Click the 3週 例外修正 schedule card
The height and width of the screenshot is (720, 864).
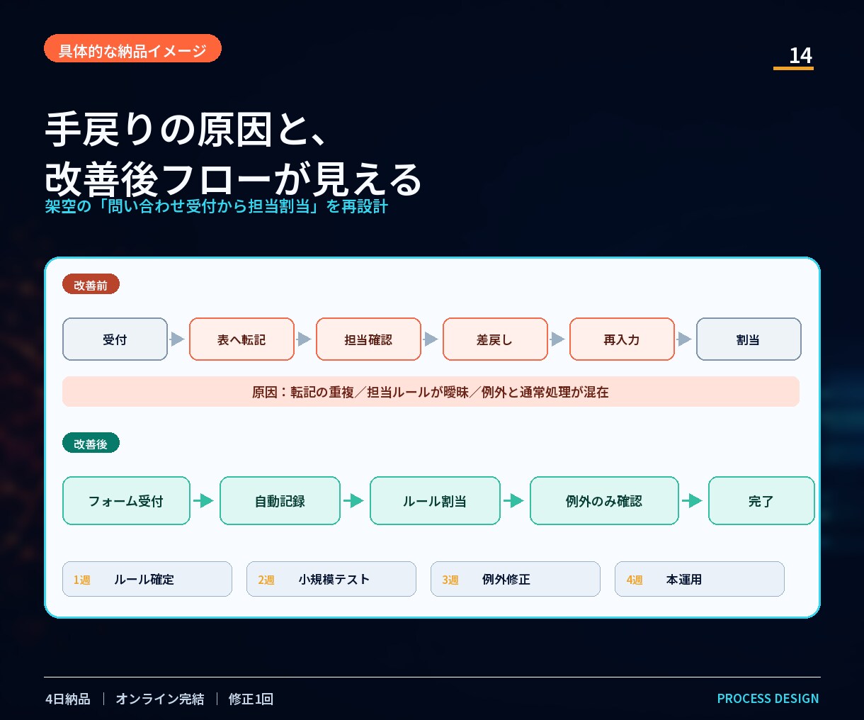tap(516, 579)
